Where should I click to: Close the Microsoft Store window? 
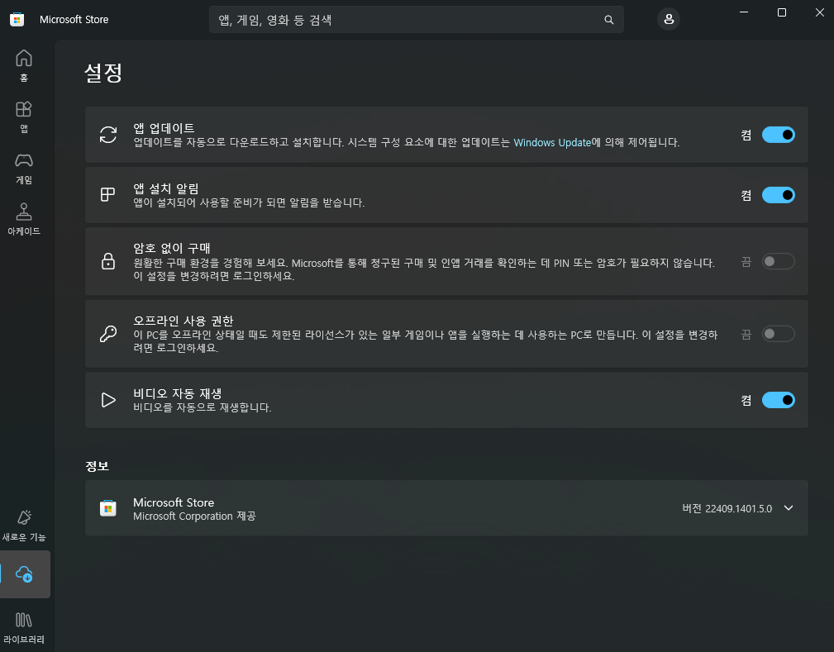pos(820,12)
